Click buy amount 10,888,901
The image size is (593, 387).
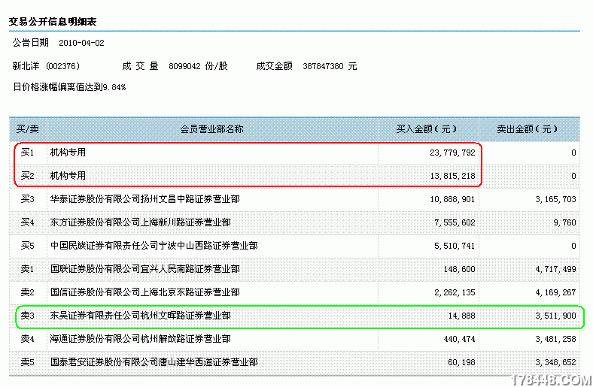click(452, 199)
